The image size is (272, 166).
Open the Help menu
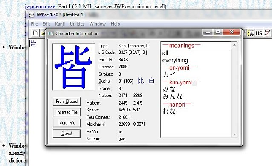pos(116,24)
